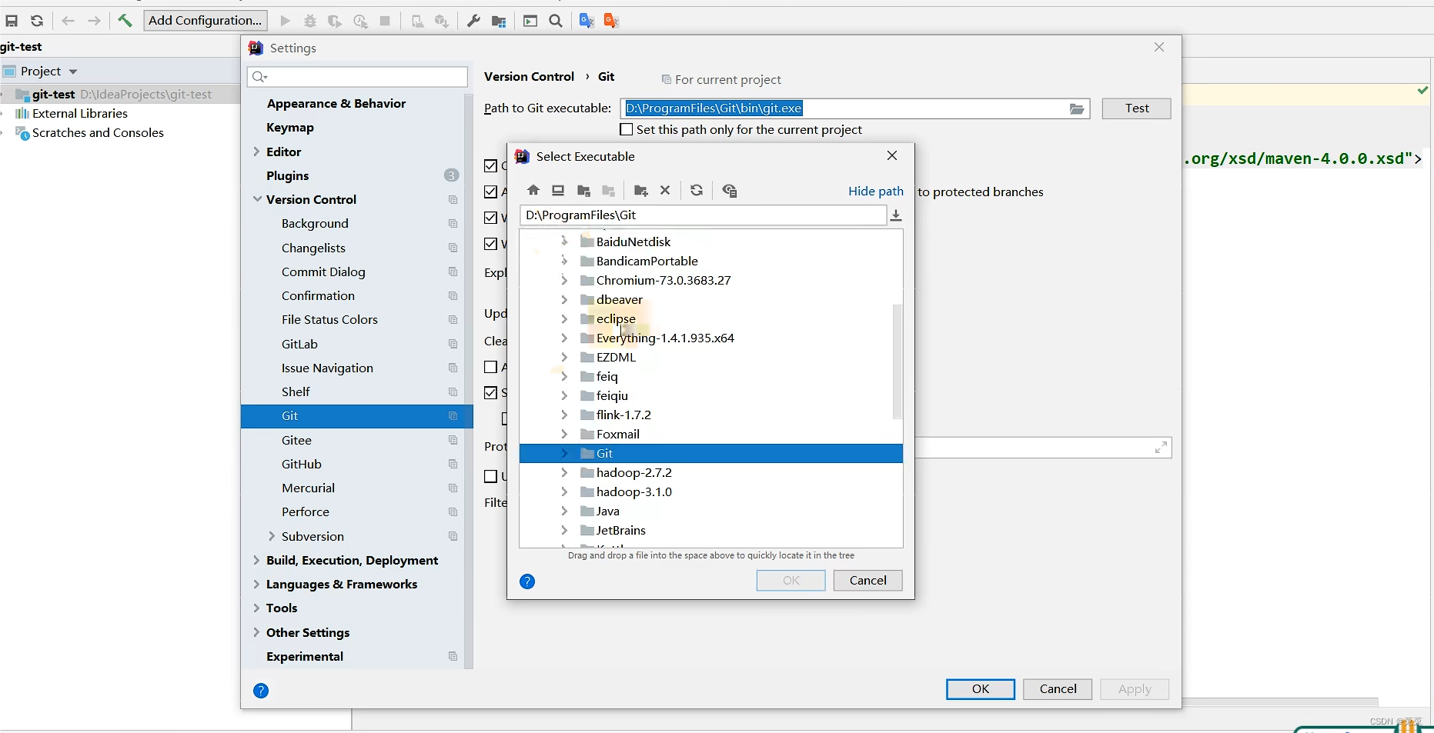Click the Build Project hammer icon
This screenshot has height=733, width=1434.
[x=125, y=21]
